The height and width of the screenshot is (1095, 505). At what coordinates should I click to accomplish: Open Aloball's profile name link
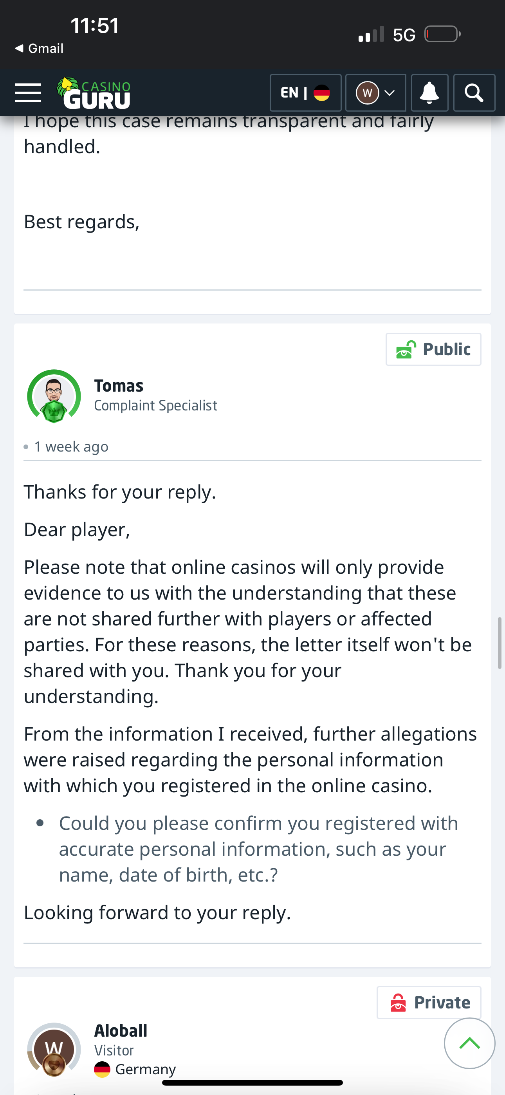click(x=121, y=1030)
